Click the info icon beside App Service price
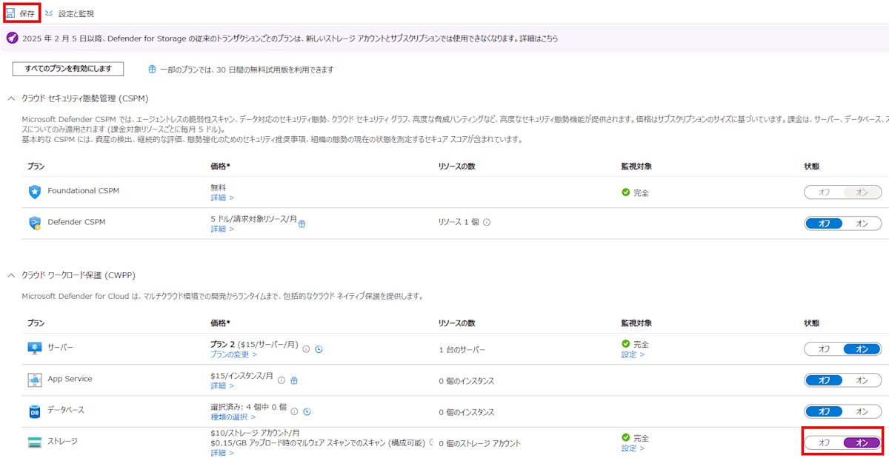This screenshot has height=458, width=889. [x=281, y=380]
